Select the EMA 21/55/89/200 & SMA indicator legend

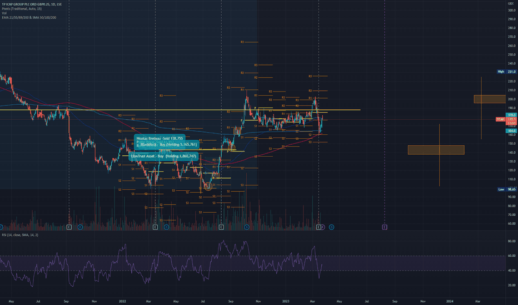coord(29,18)
